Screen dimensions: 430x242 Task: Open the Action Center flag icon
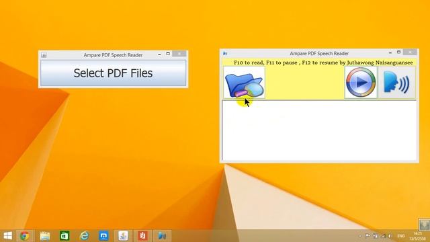point(368,236)
